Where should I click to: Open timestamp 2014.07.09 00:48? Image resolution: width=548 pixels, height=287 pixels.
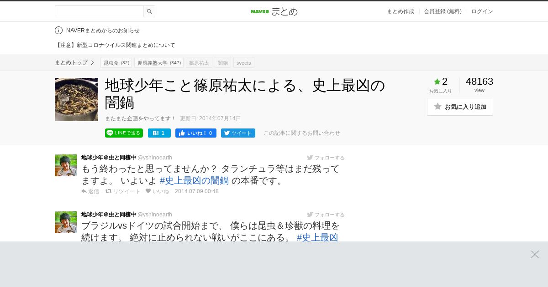click(x=197, y=191)
